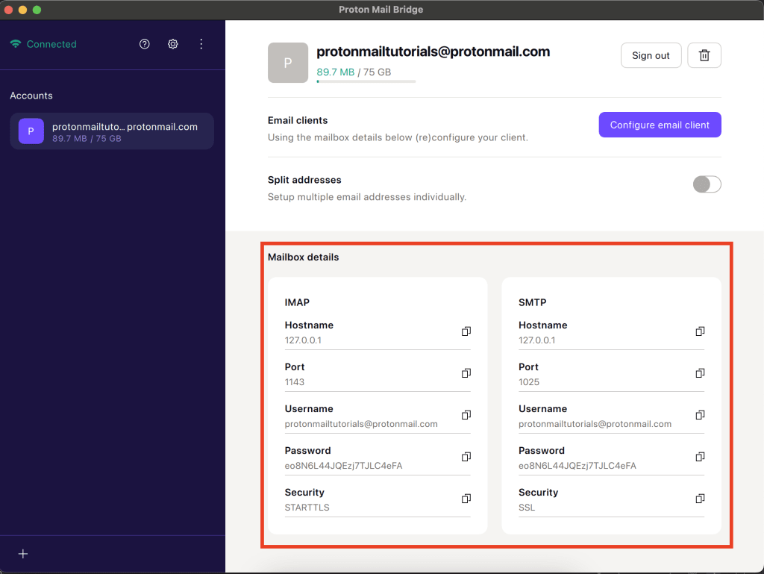Copy the IMAP security STARTTLS value
The height and width of the screenshot is (574, 764).
(x=466, y=499)
